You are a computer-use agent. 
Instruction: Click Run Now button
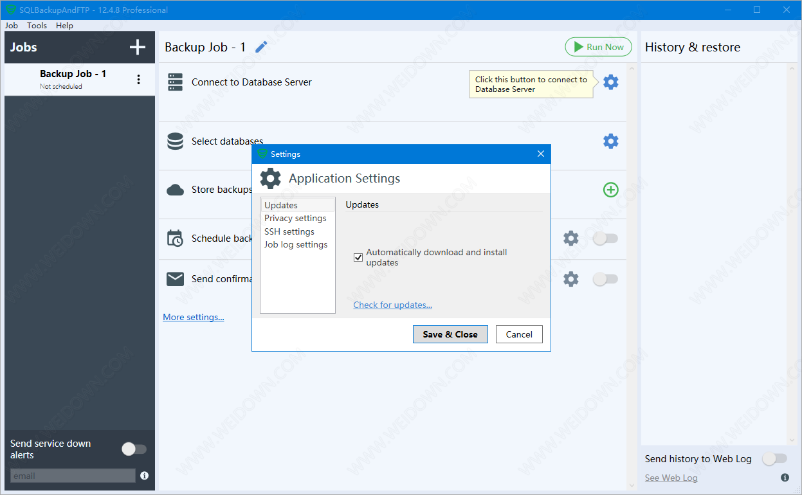pyautogui.click(x=598, y=47)
